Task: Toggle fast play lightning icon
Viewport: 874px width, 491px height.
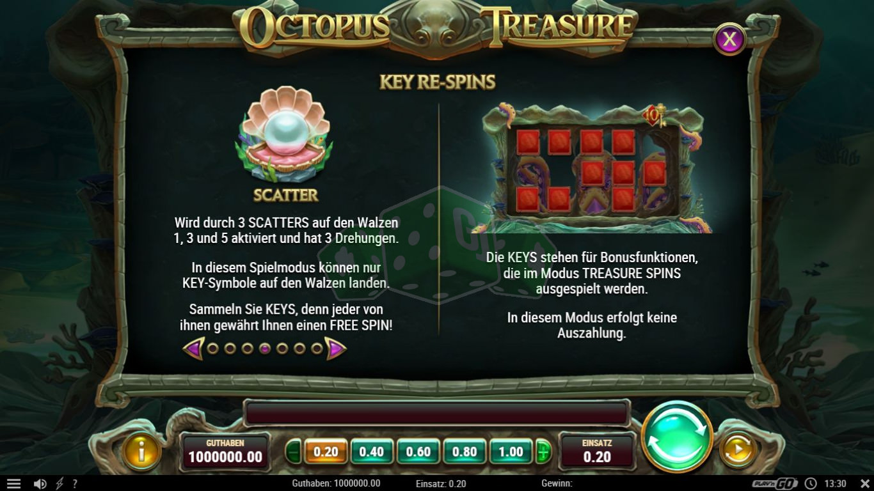Action: click(x=60, y=484)
